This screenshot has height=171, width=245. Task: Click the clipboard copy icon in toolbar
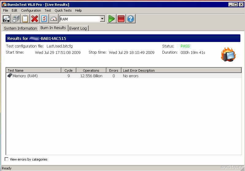click(x=25, y=19)
